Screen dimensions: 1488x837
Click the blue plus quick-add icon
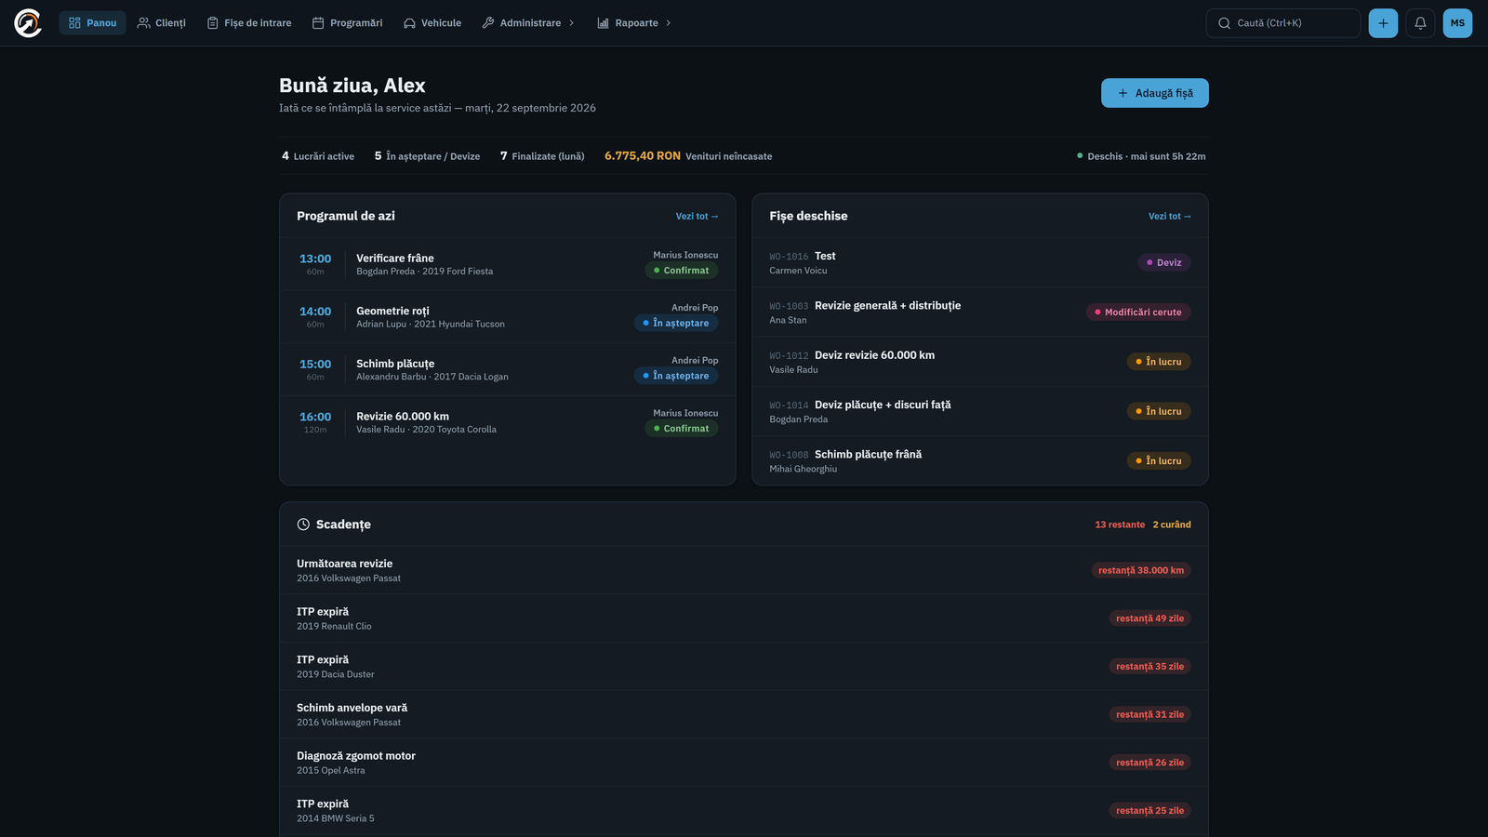click(x=1383, y=23)
